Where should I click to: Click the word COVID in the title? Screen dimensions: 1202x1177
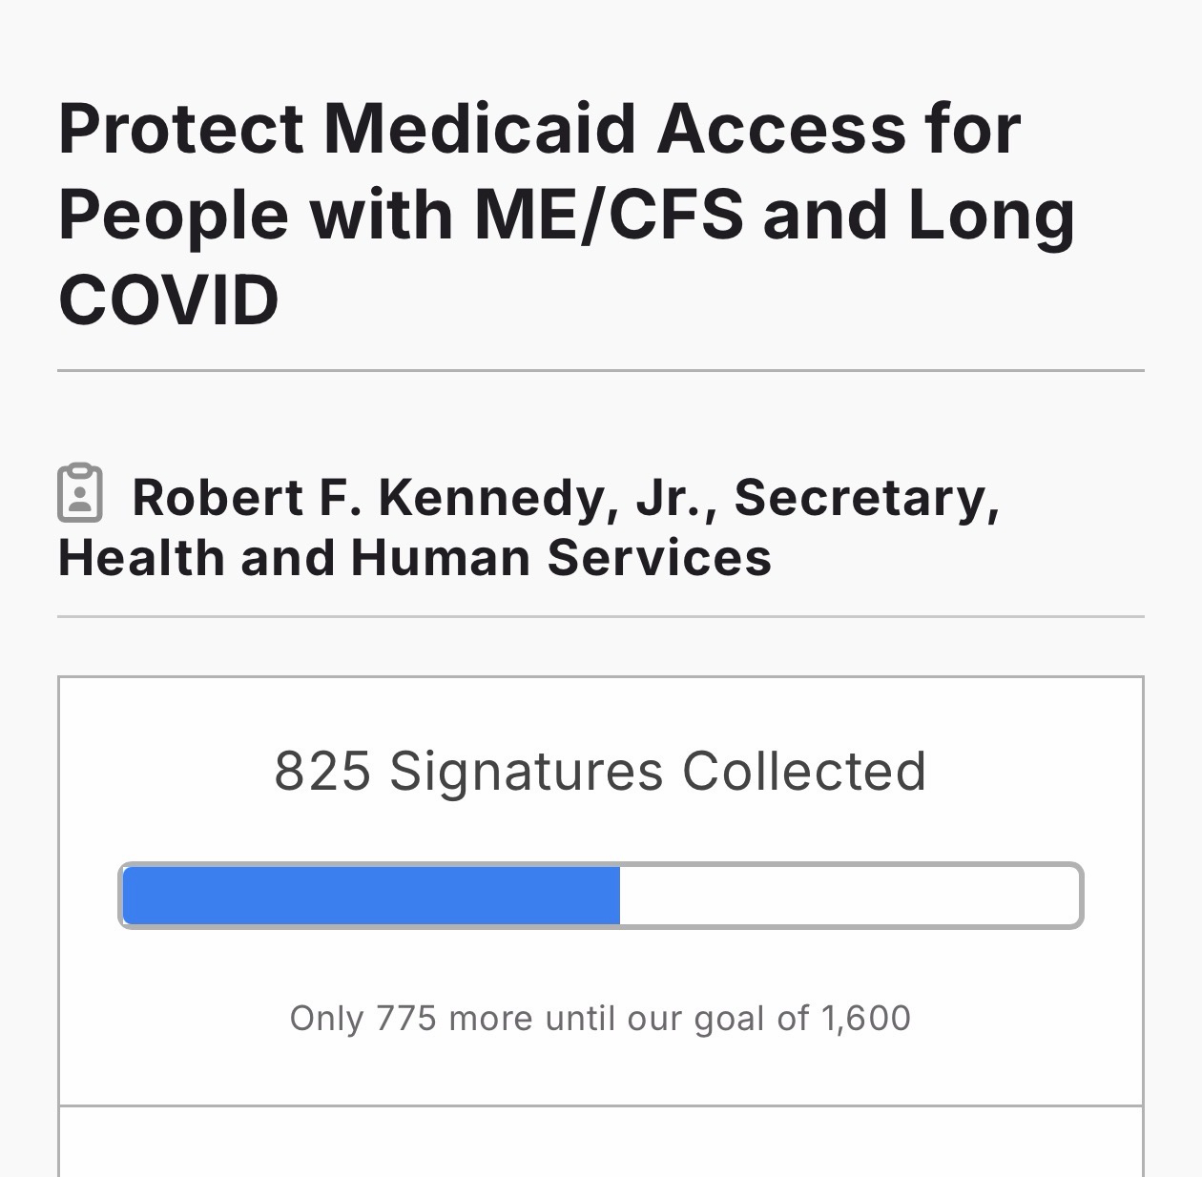[169, 299]
